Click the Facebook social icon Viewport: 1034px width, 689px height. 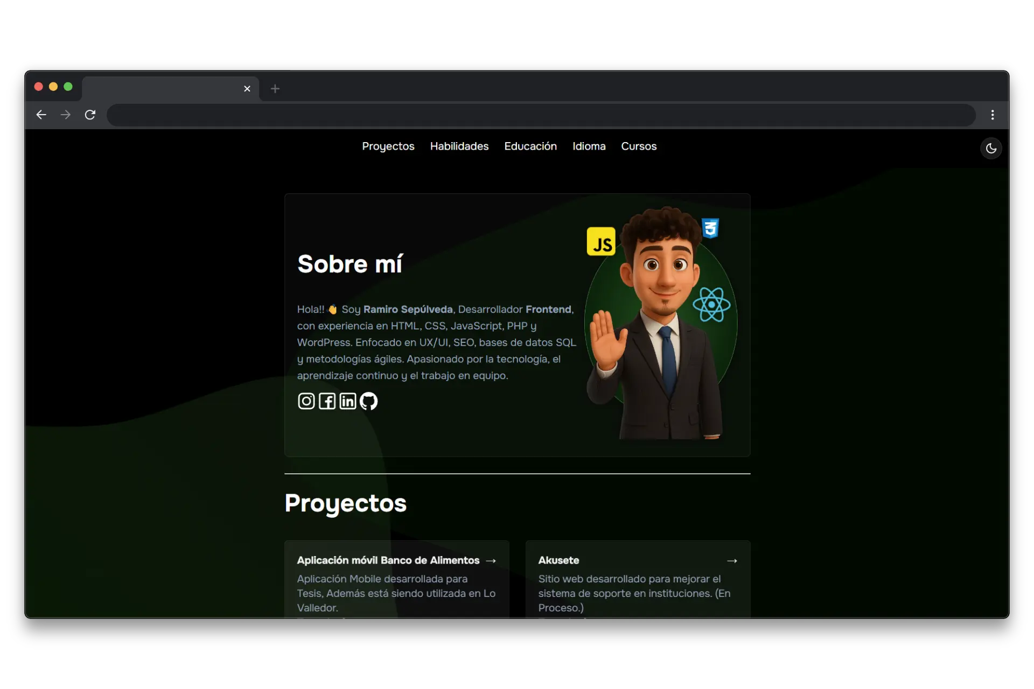327,401
